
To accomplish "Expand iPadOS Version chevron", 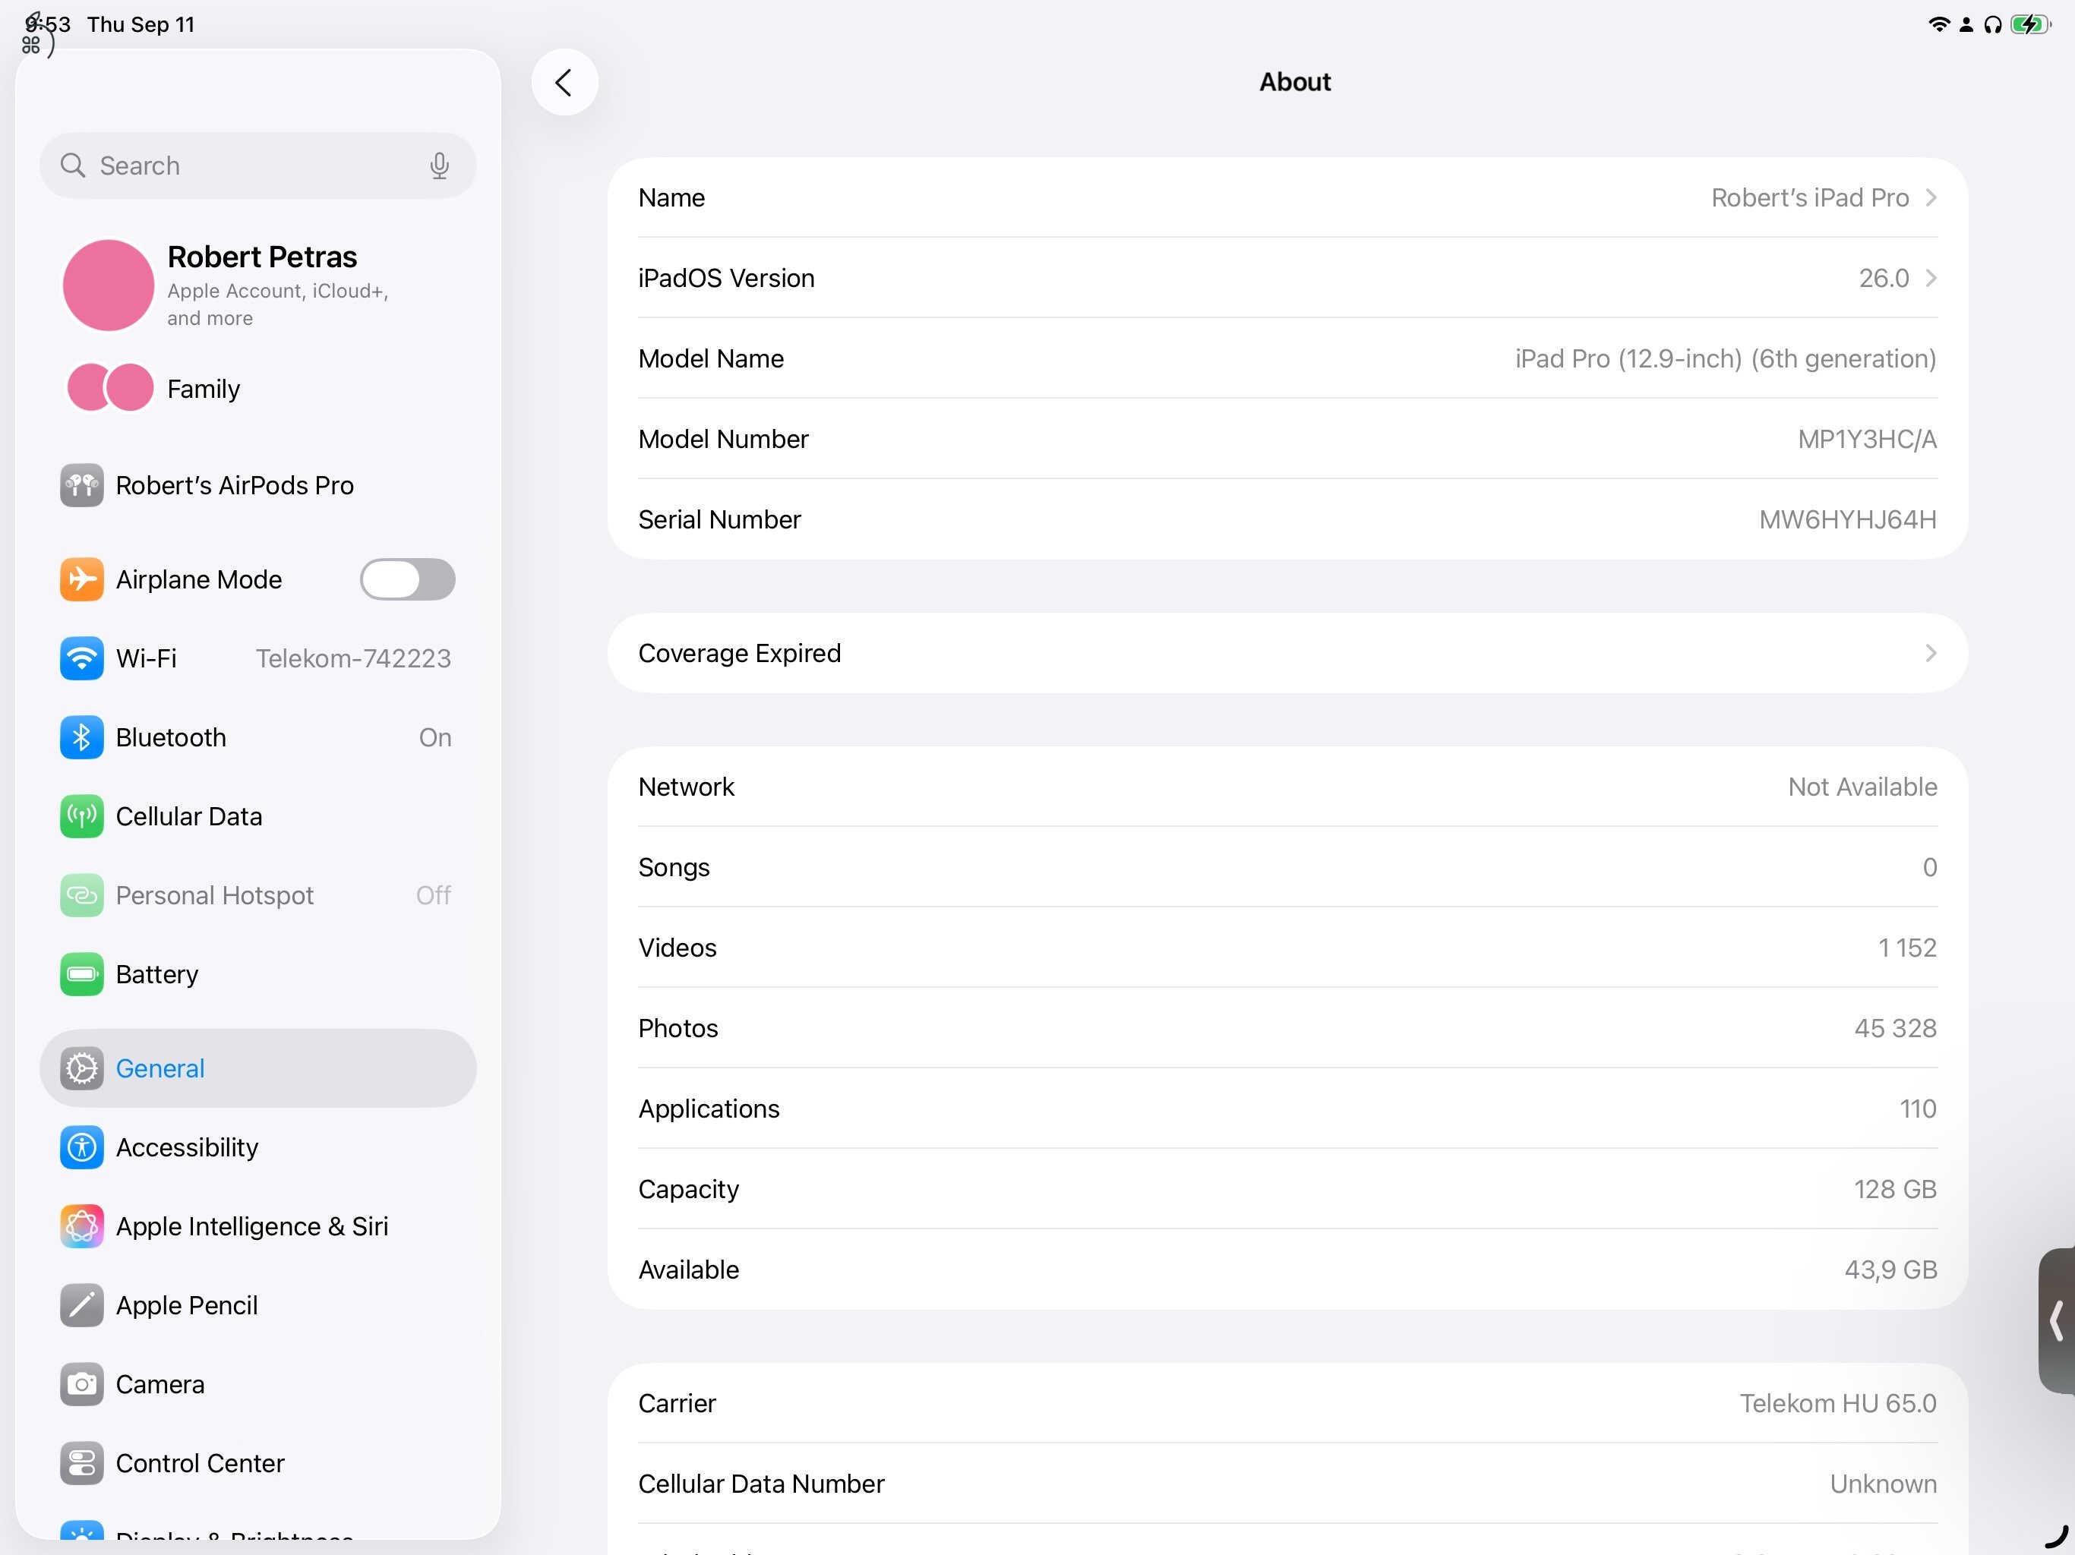I will click(1931, 279).
